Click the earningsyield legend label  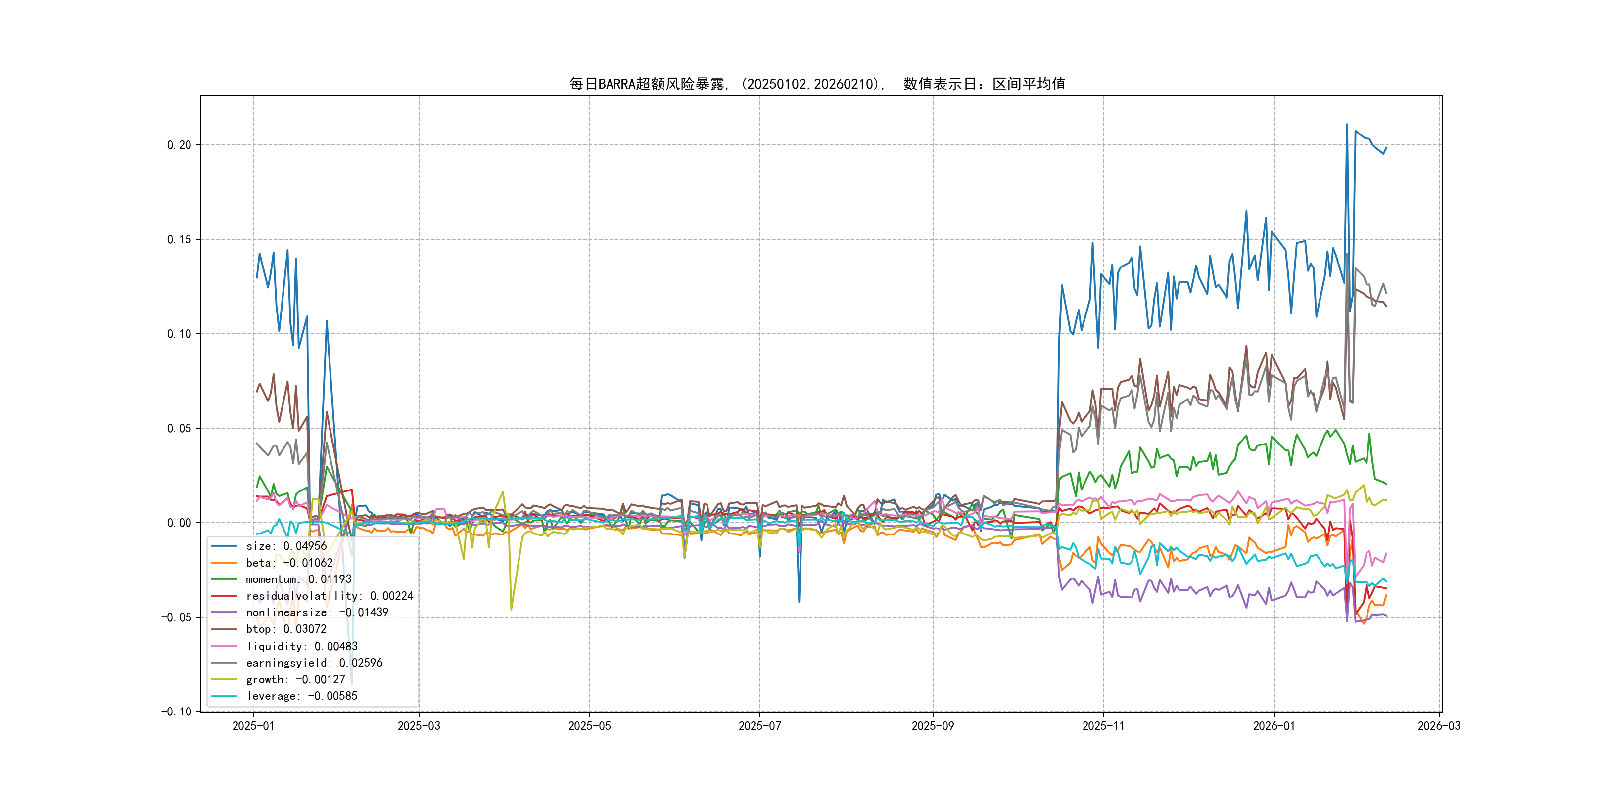(314, 663)
